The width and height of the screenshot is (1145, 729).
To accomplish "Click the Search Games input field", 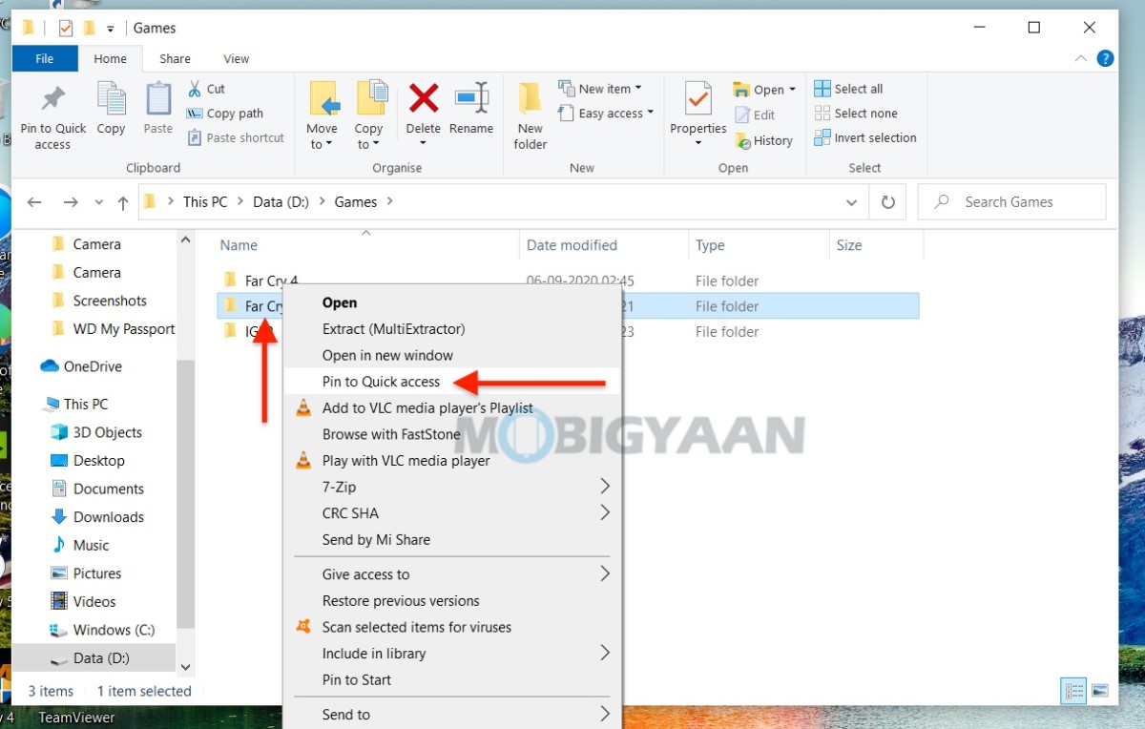I will click(1010, 201).
